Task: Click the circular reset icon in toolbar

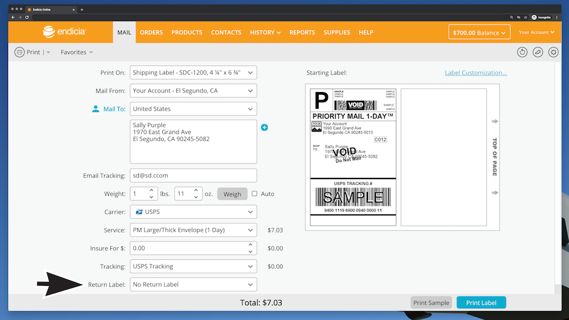Action: pyautogui.click(x=522, y=52)
